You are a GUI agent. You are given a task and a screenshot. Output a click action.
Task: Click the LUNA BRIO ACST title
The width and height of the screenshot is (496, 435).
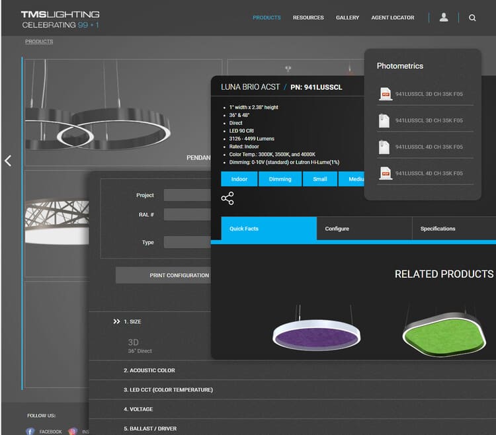coord(250,87)
